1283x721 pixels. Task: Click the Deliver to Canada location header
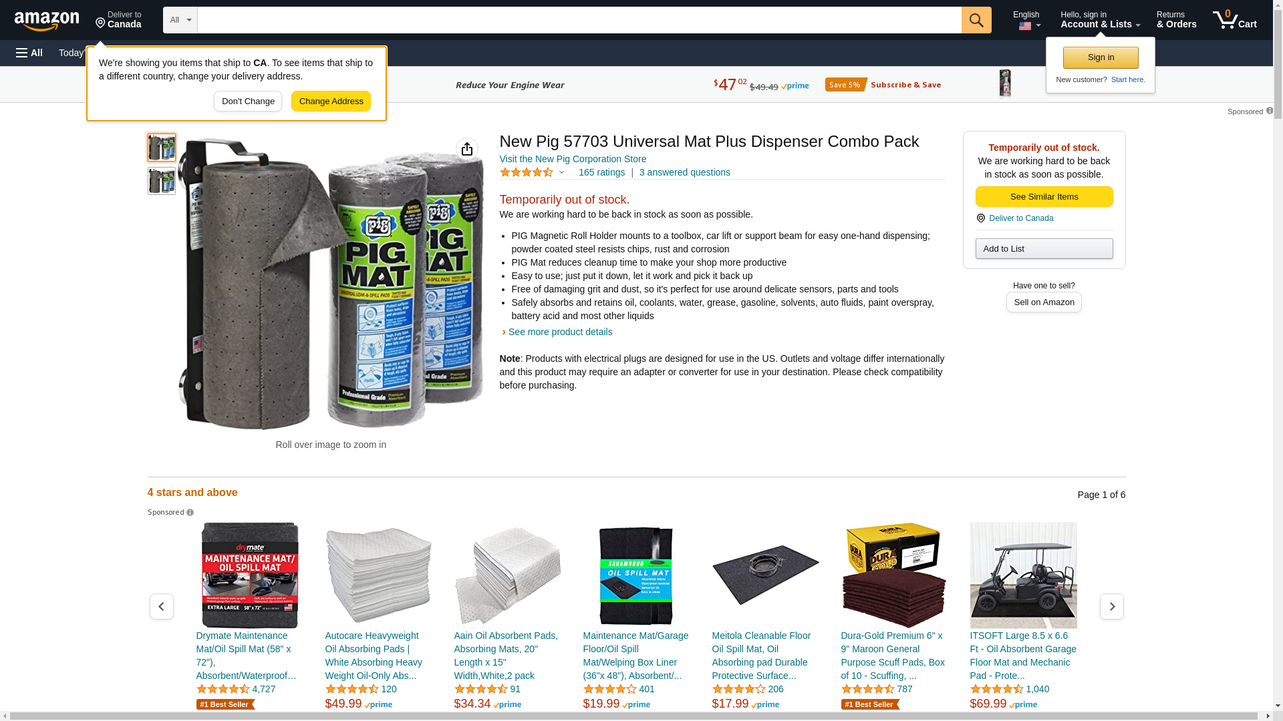click(118, 20)
